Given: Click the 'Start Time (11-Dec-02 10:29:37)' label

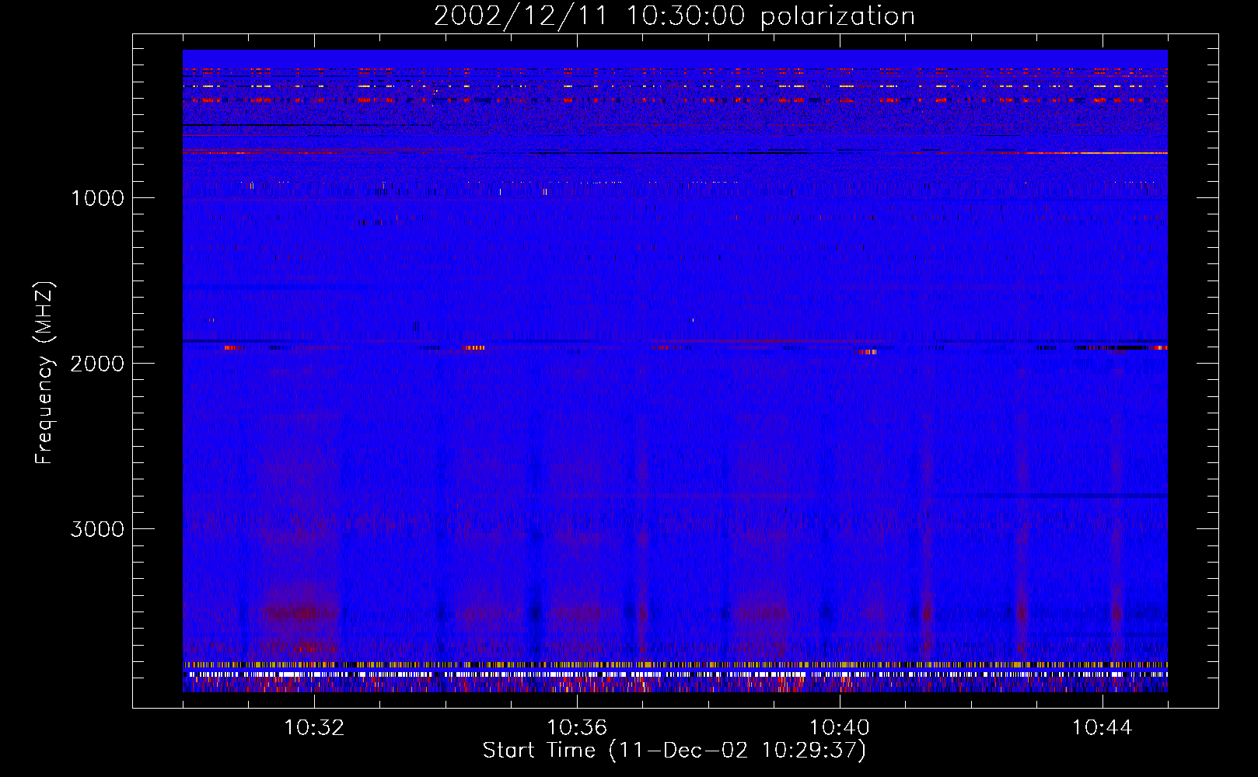Looking at the screenshot, I should (674, 751).
